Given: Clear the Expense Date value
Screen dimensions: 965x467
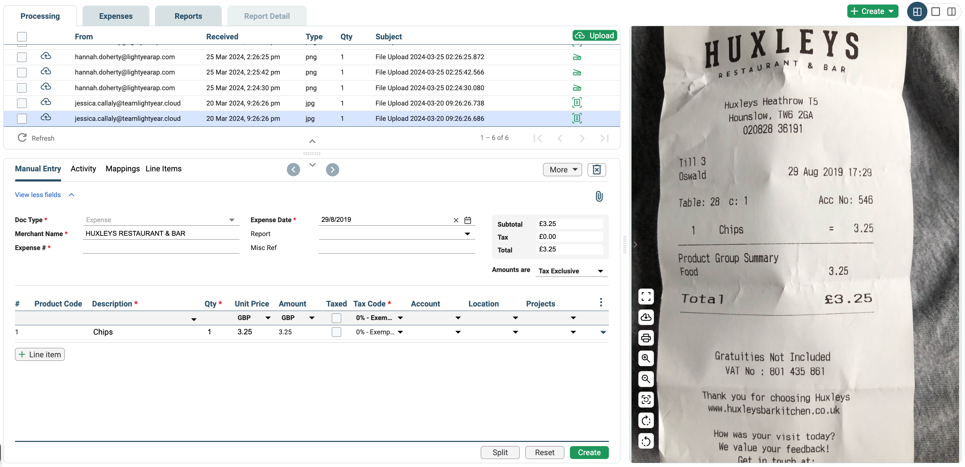Looking at the screenshot, I should click(x=456, y=220).
